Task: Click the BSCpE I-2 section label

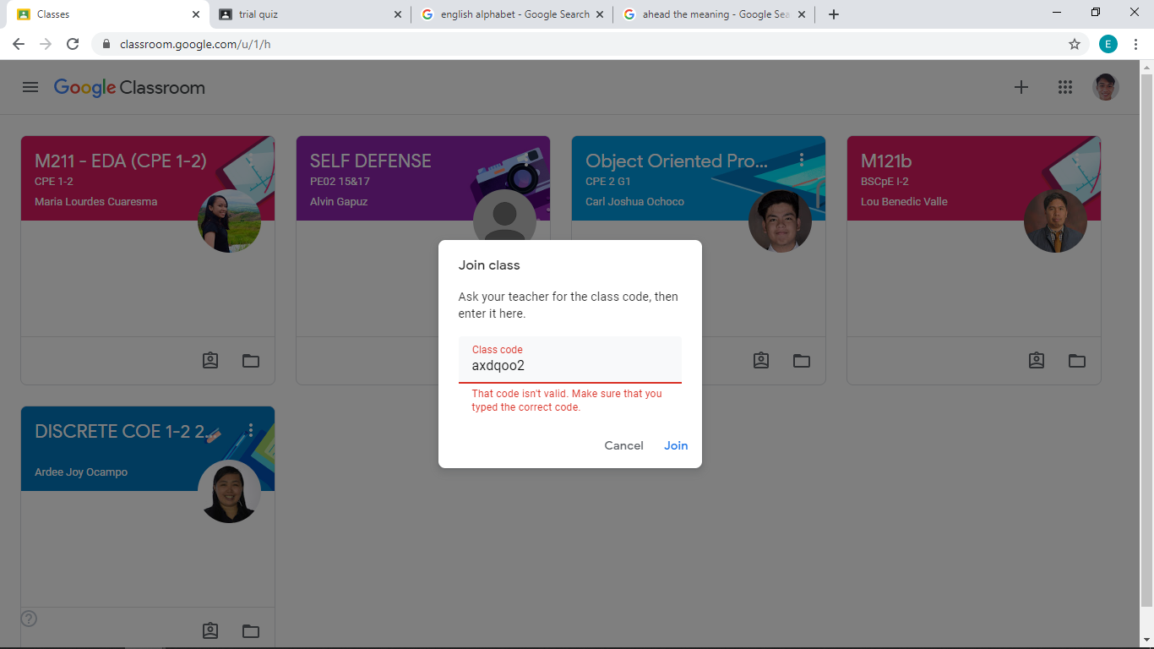Action: tap(885, 182)
